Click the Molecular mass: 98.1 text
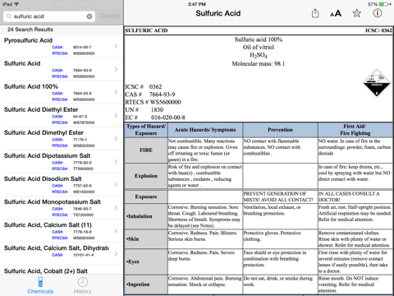Viewport: 394px width, 296px height. click(x=259, y=64)
